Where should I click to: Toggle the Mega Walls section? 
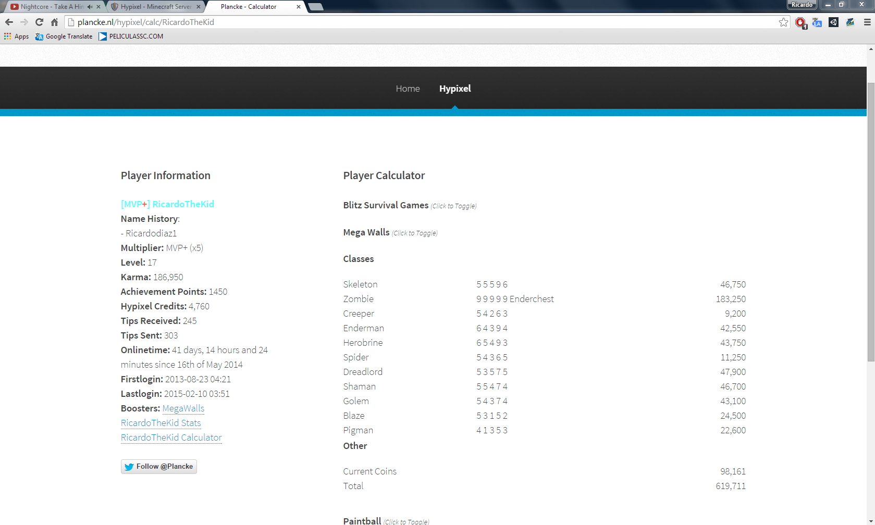(390, 232)
